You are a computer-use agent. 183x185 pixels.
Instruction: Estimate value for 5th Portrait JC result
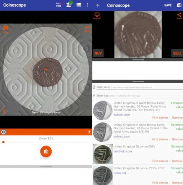177,105
